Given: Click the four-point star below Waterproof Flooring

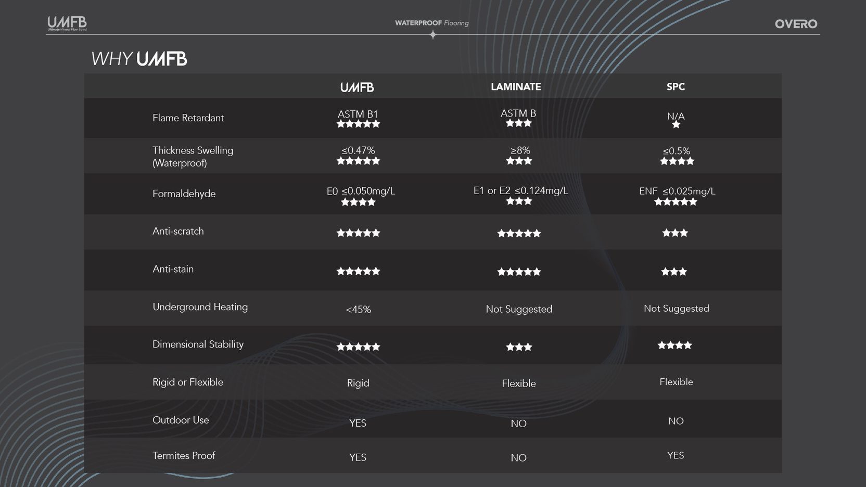Looking at the screenshot, I should (x=432, y=35).
